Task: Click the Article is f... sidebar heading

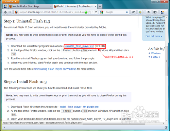Action: coord(156,49)
